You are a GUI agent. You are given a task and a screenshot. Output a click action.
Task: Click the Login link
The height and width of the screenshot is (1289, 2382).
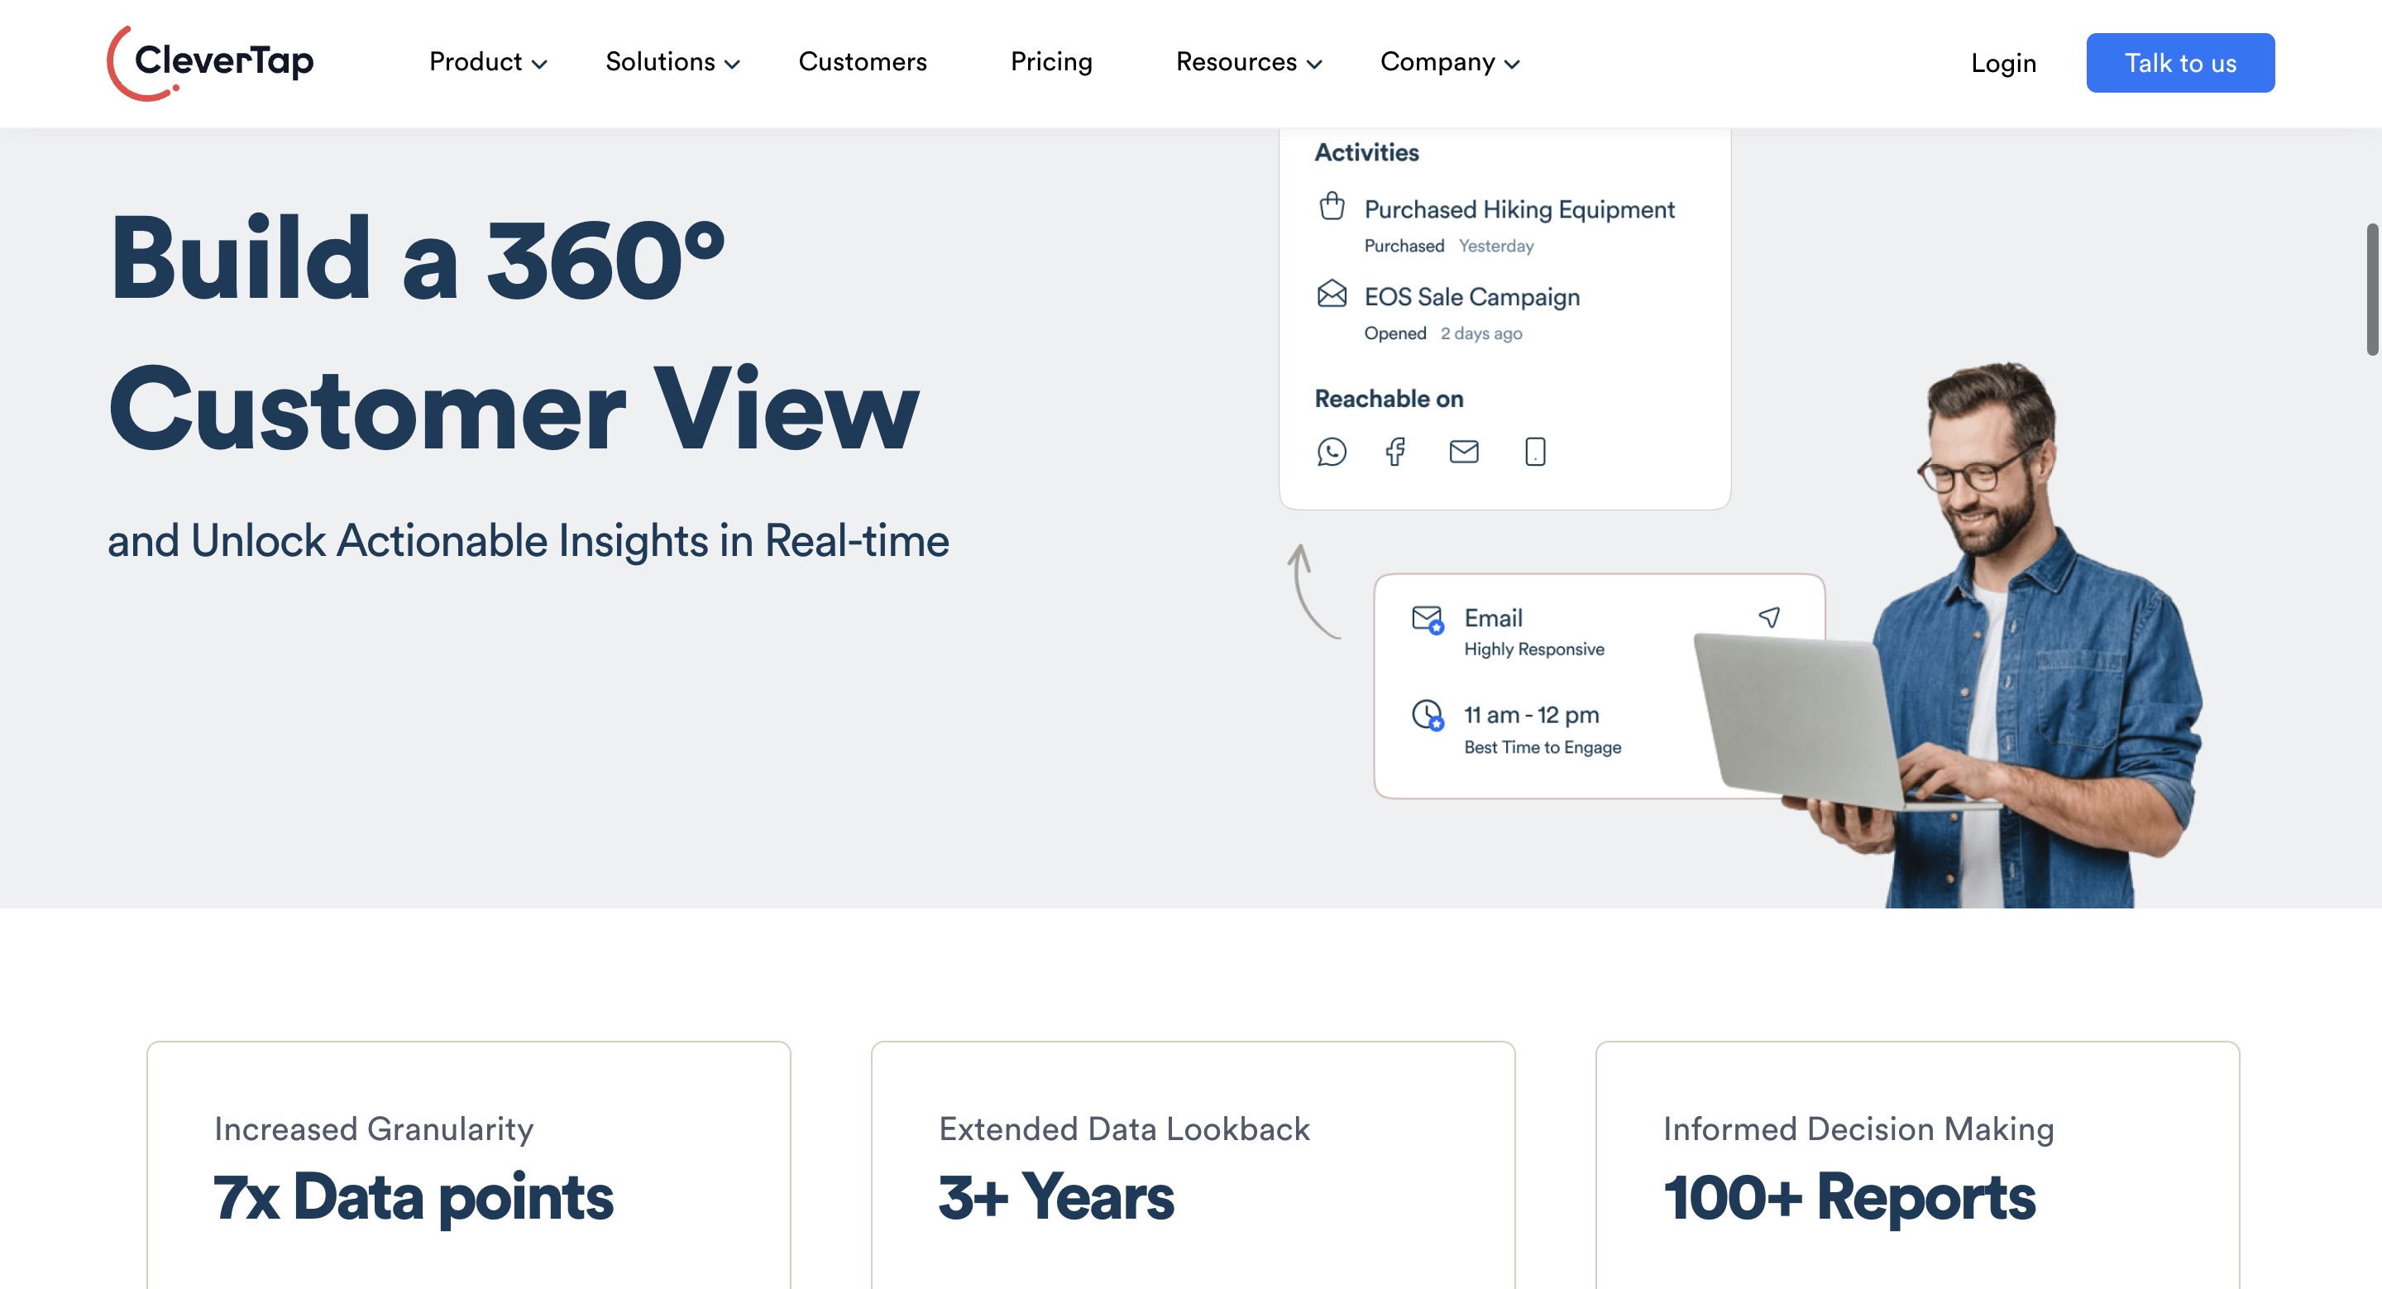pos(2004,62)
